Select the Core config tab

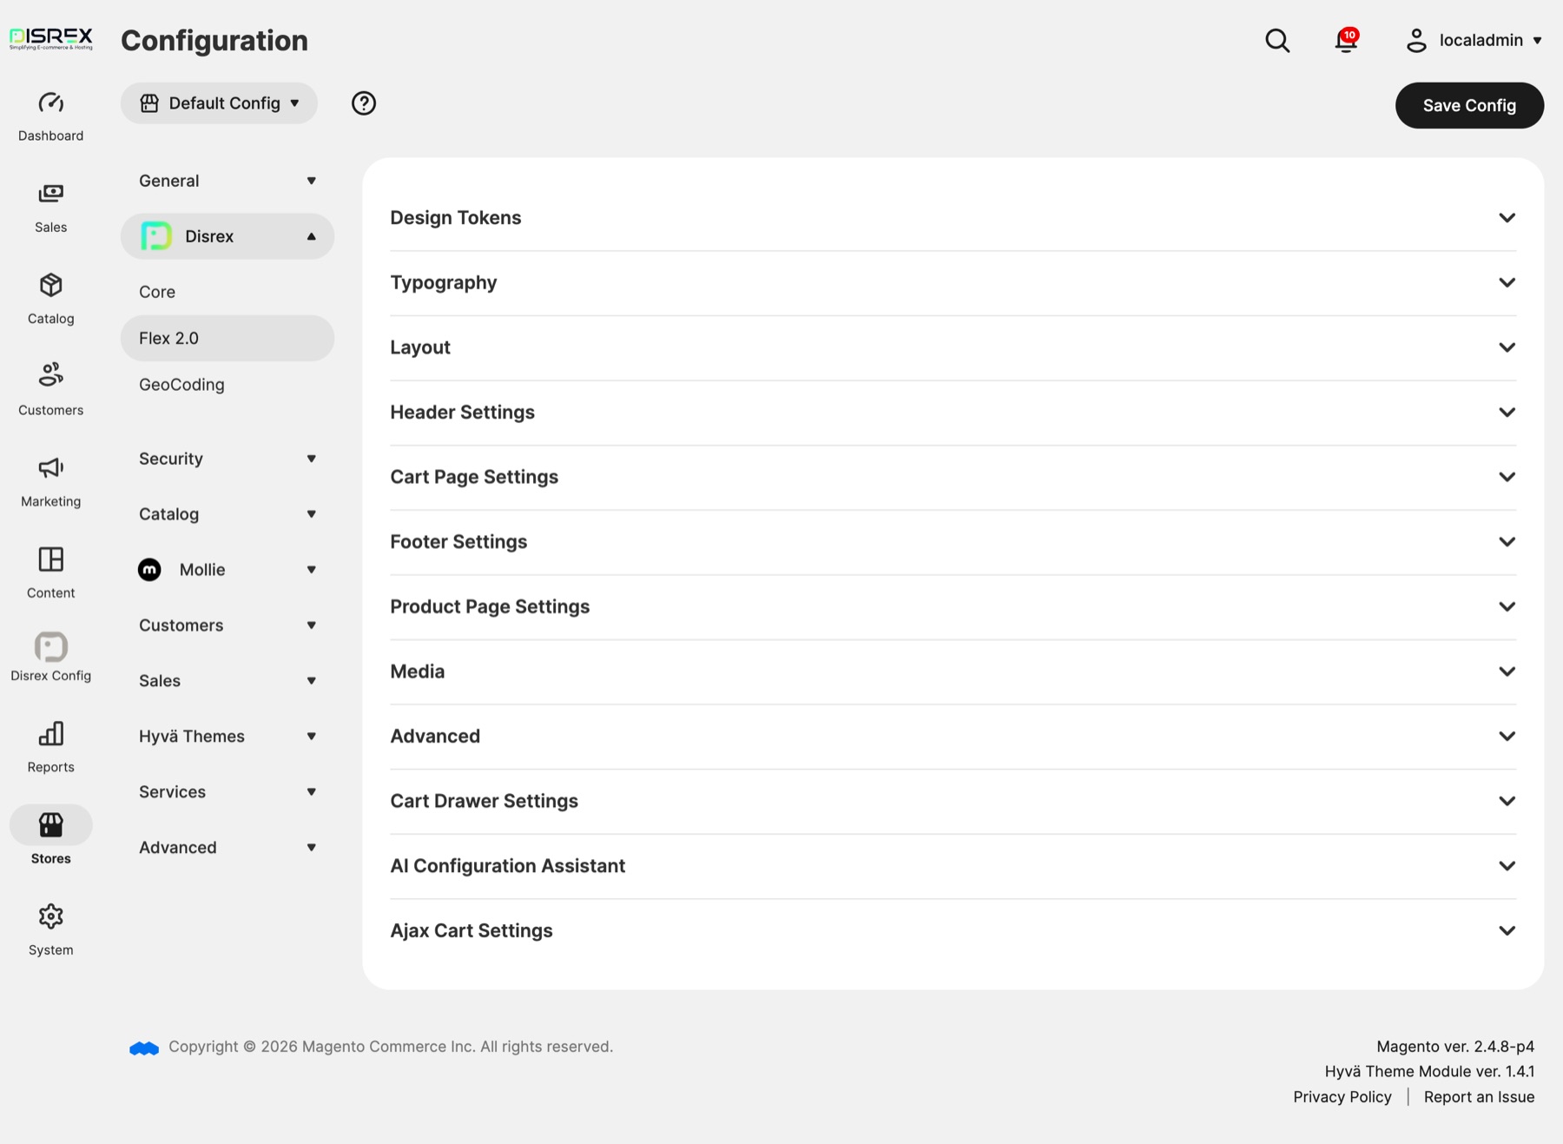click(228, 292)
